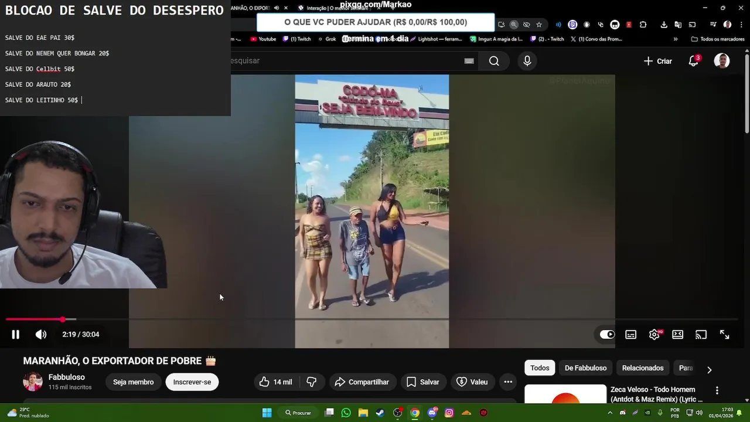This screenshot has width=750, height=422.
Task: Enter fullscreen mode
Action: (725, 335)
